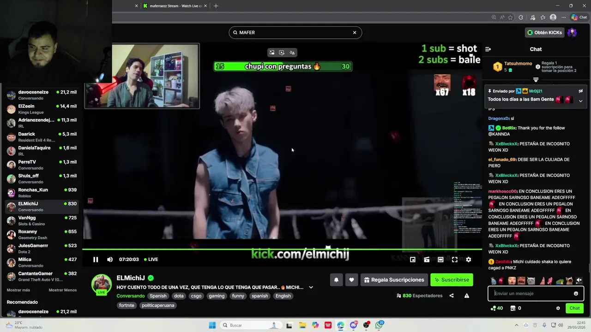Open chat settings gear
Viewport: 591px width, 332px height.
(x=558, y=308)
